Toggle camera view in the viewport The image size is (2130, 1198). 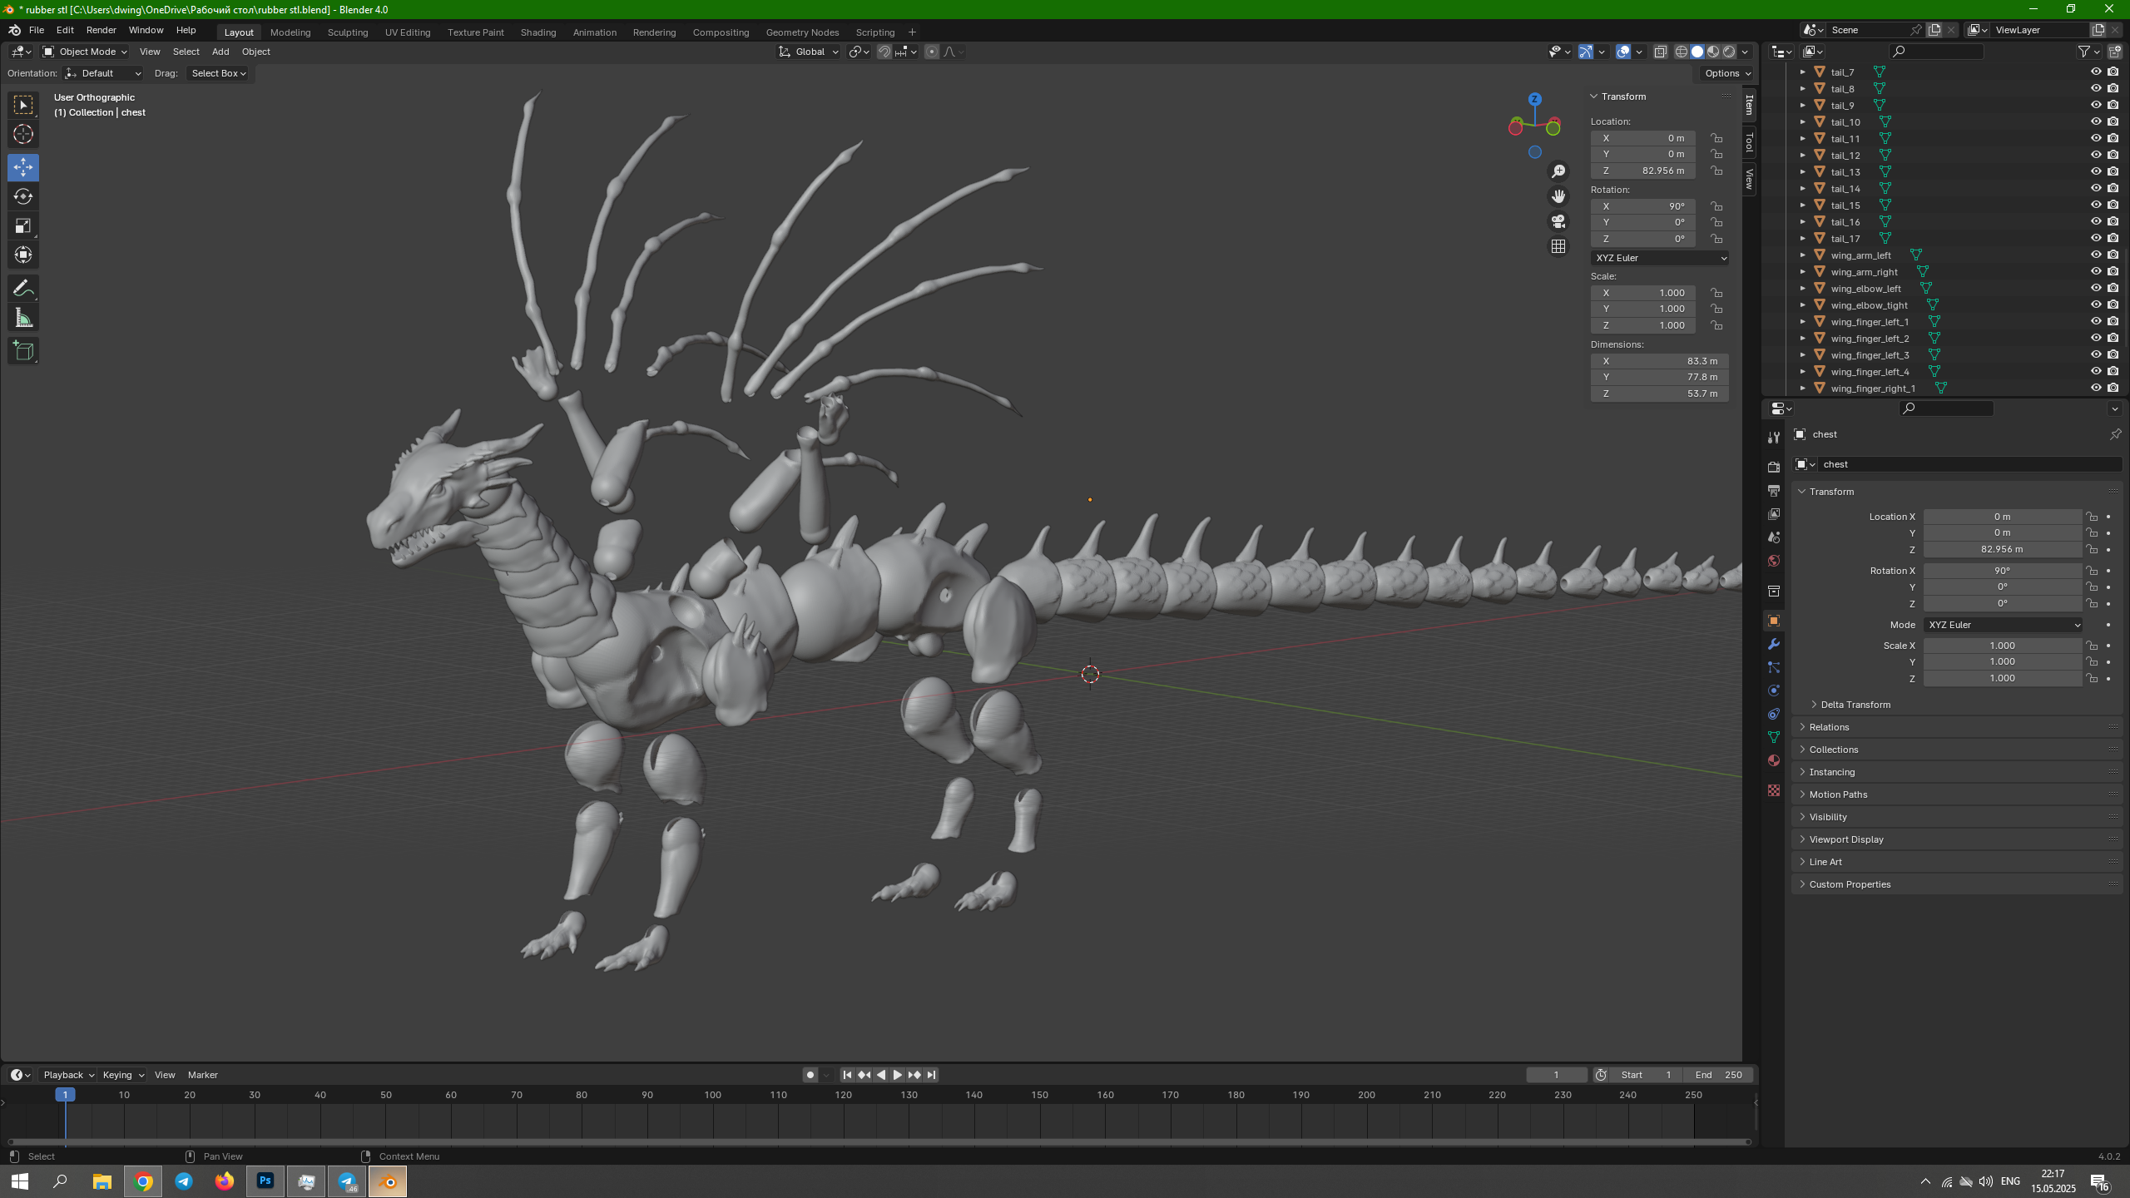tap(1558, 221)
